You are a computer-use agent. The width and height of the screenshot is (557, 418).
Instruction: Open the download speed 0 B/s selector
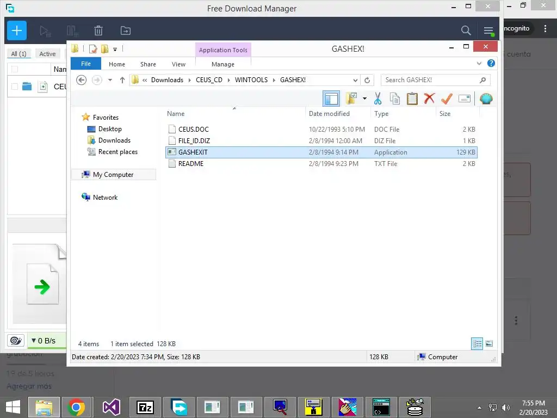tap(47, 341)
